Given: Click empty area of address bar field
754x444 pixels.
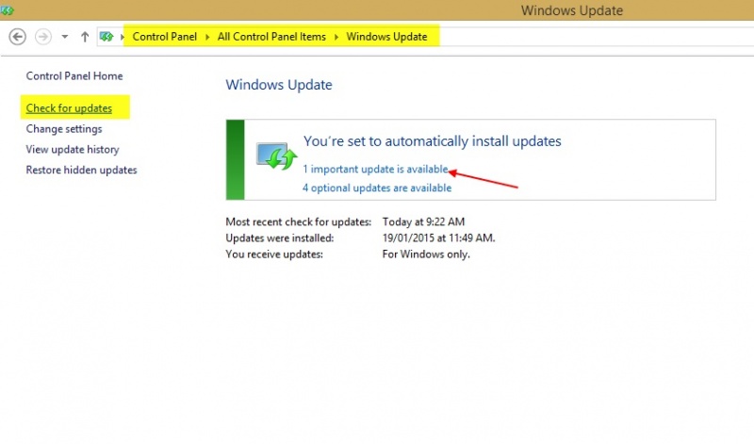Looking at the screenshot, I should 597,37.
